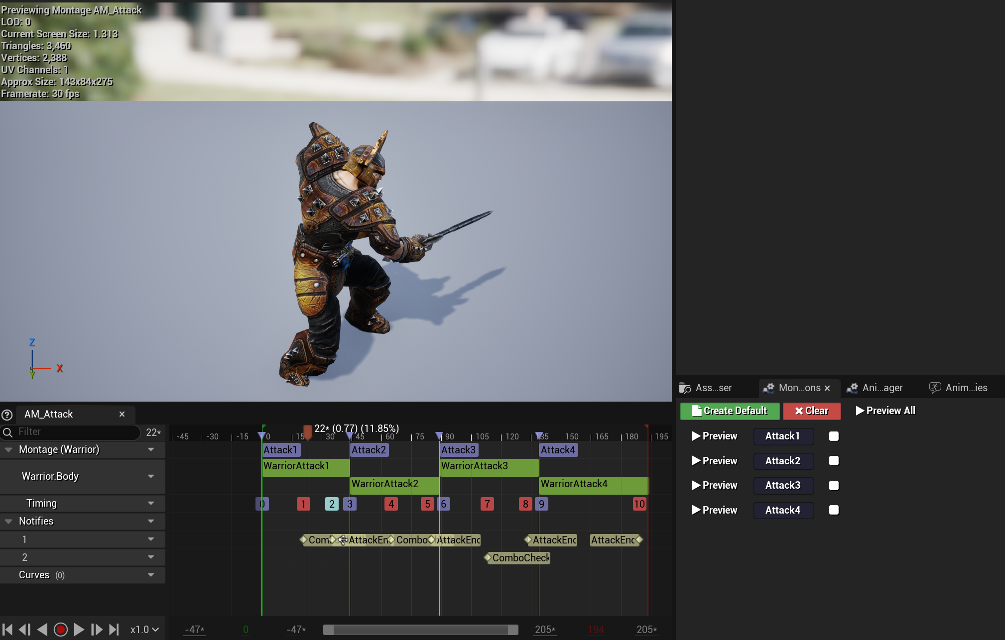Click the record button in playback controls
This screenshot has width=1005, height=640.
(61, 630)
